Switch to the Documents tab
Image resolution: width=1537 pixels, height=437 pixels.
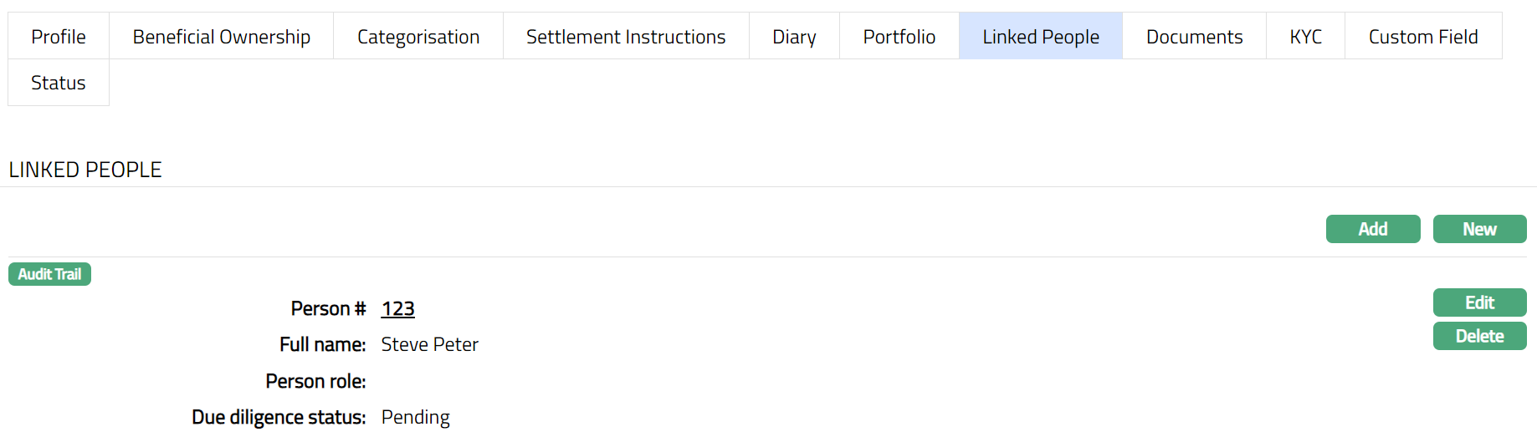[1194, 37]
